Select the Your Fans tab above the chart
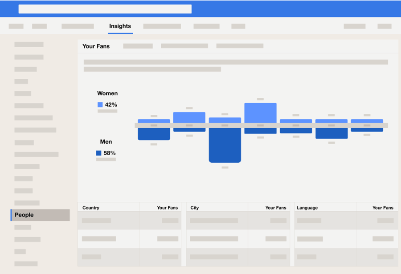This screenshot has height=274, width=401. pyautogui.click(x=96, y=46)
